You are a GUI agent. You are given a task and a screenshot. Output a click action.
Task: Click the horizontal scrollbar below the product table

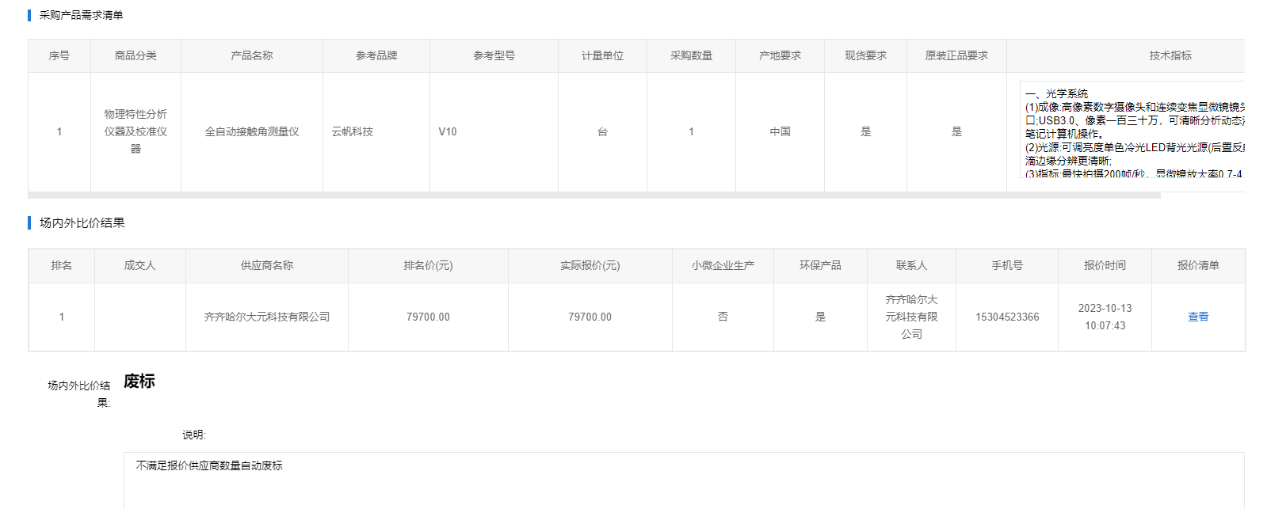coord(593,195)
